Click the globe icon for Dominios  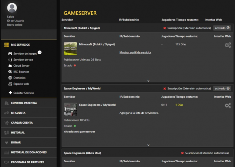click(10, 78)
